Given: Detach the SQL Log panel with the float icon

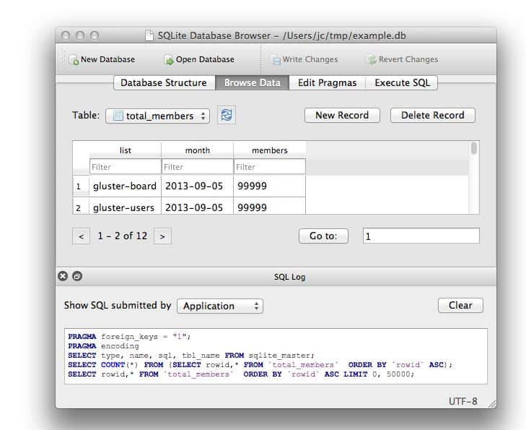Looking at the screenshot, I should 77,276.
